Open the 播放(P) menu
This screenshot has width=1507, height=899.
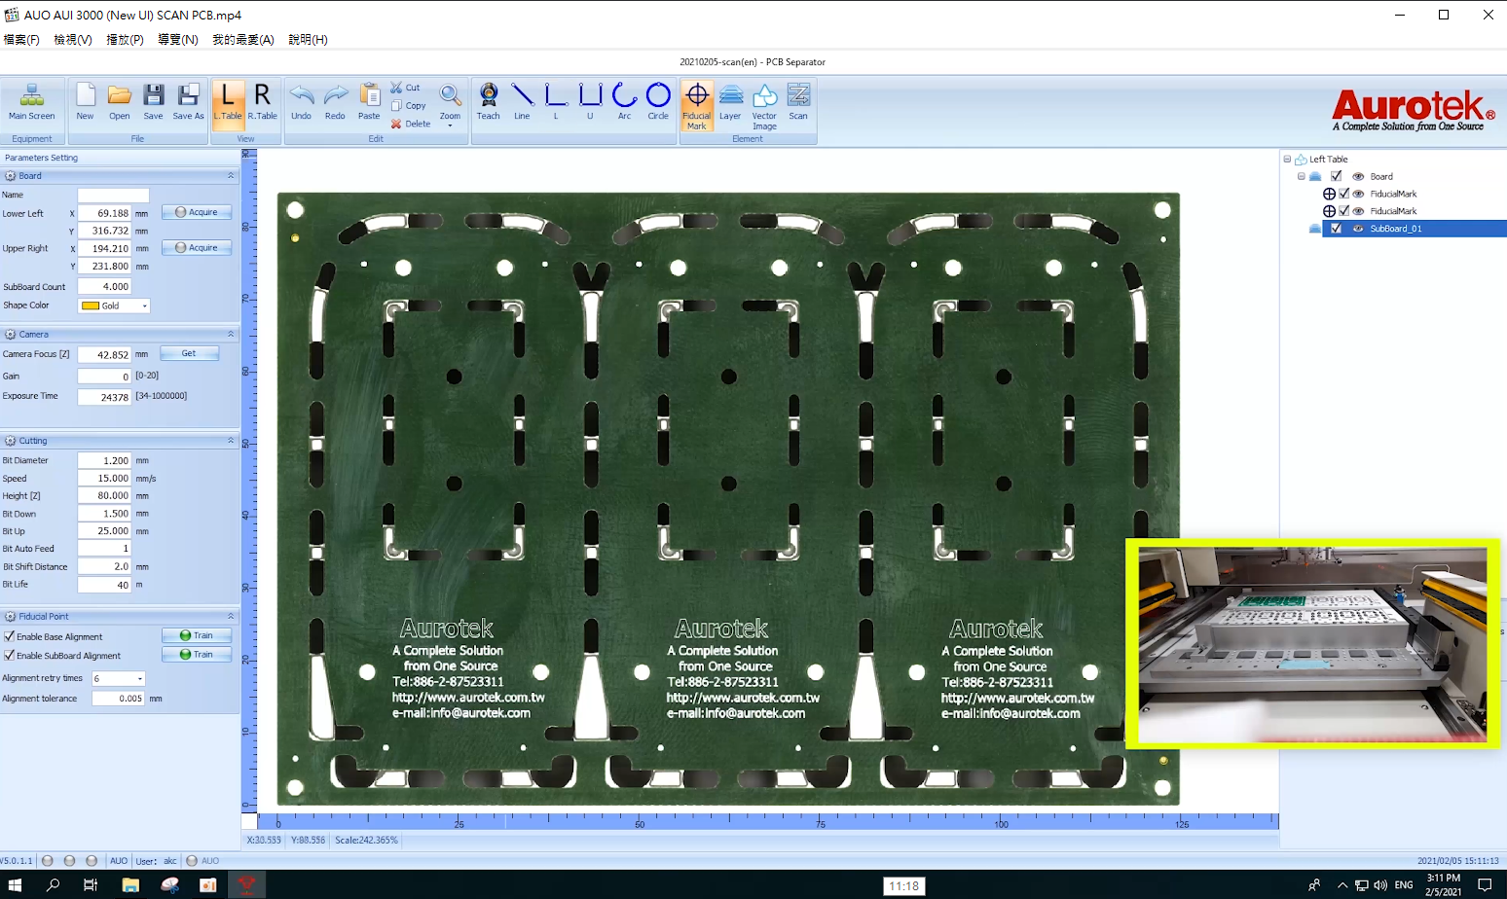(125, 39)
